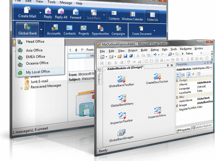Click the Create Document button
The height and width of the screenshot is (161, 215).
tap(142, 31)
